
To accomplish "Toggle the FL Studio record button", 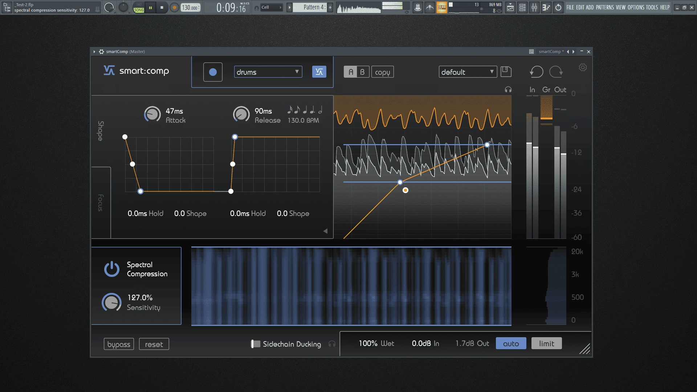I will pyautogui.click(x=174, y=7).
